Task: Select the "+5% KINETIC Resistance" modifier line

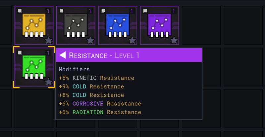Action: [x=96, y=78]
